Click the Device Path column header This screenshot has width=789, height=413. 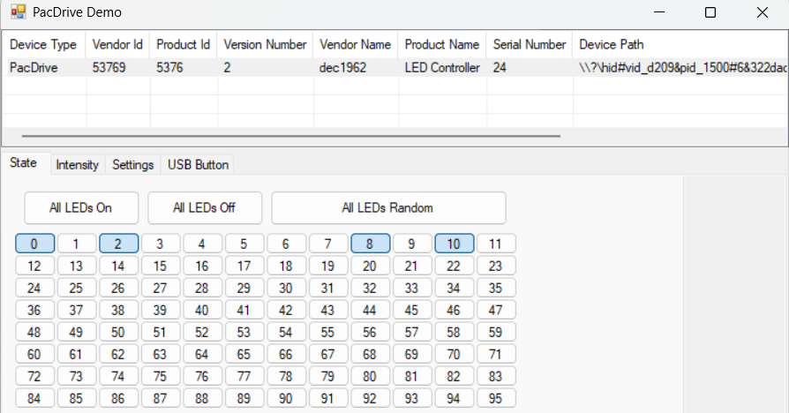click(x=612, y=44)
